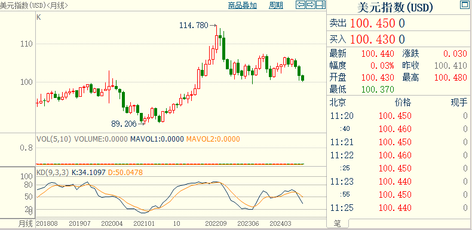
Task: Select the 11:20 tick row
Action: [x=399, y=116]
